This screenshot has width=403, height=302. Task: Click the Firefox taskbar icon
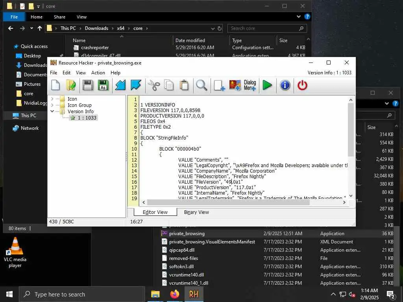tap(174, 294)
